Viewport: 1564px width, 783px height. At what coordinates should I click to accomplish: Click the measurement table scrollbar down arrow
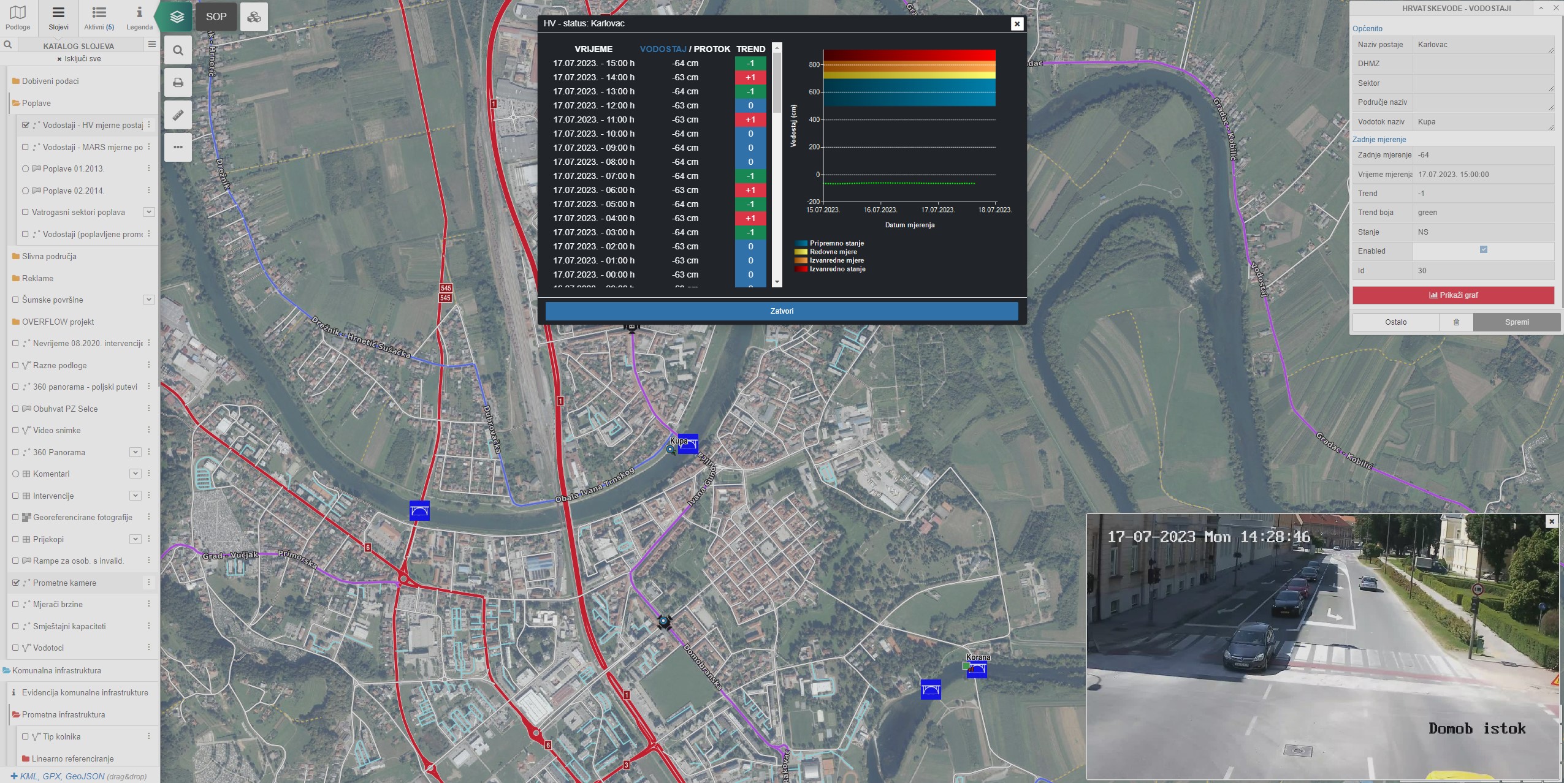777,282
